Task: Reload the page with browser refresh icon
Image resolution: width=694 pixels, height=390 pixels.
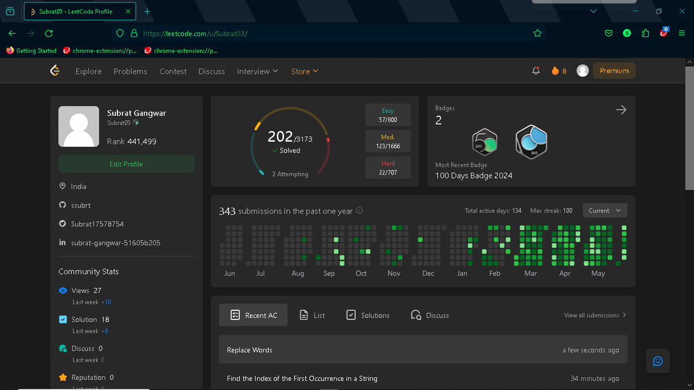Action: tap(49, 33)
